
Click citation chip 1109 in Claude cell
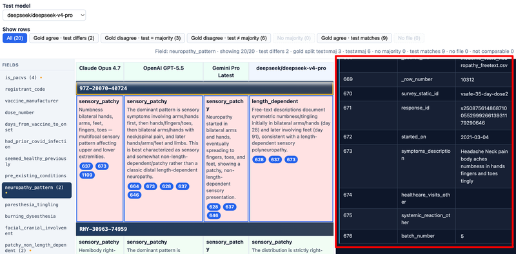87,175
